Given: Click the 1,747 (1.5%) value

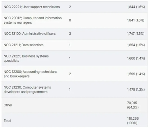Looking at the screenshot, I should (136, 33).
